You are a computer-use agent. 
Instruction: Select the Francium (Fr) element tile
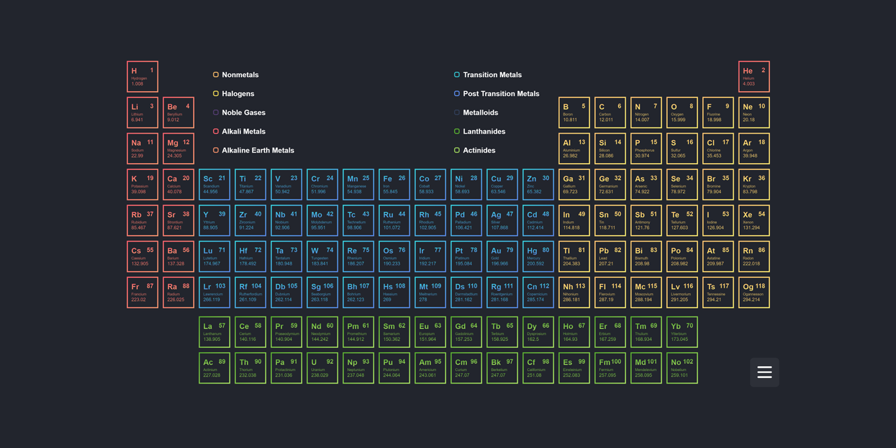tap(142, 293)
